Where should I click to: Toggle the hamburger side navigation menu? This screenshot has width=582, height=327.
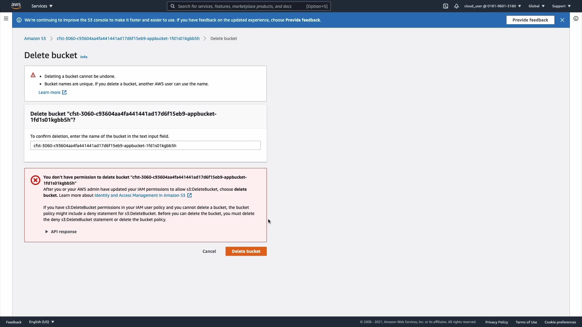tap(6, 19)
